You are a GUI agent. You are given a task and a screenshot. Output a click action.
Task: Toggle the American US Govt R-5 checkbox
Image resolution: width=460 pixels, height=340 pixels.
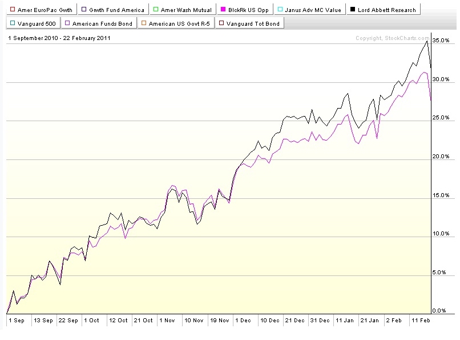pyautogui.click(x=144, y=23)
